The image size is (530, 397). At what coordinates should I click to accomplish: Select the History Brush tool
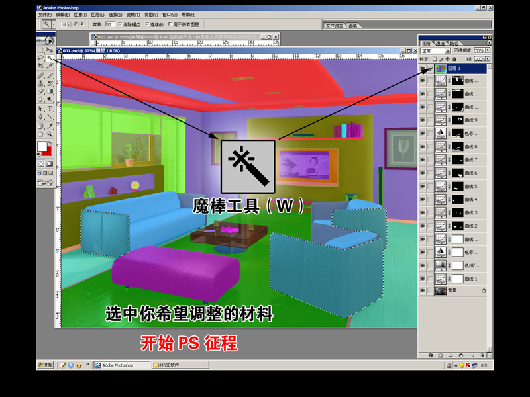pos(50,83)
